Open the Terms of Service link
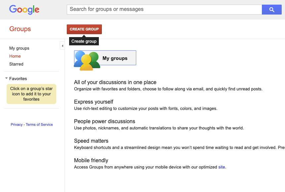The width and height of the screenshot is (285, 192). 39,124
